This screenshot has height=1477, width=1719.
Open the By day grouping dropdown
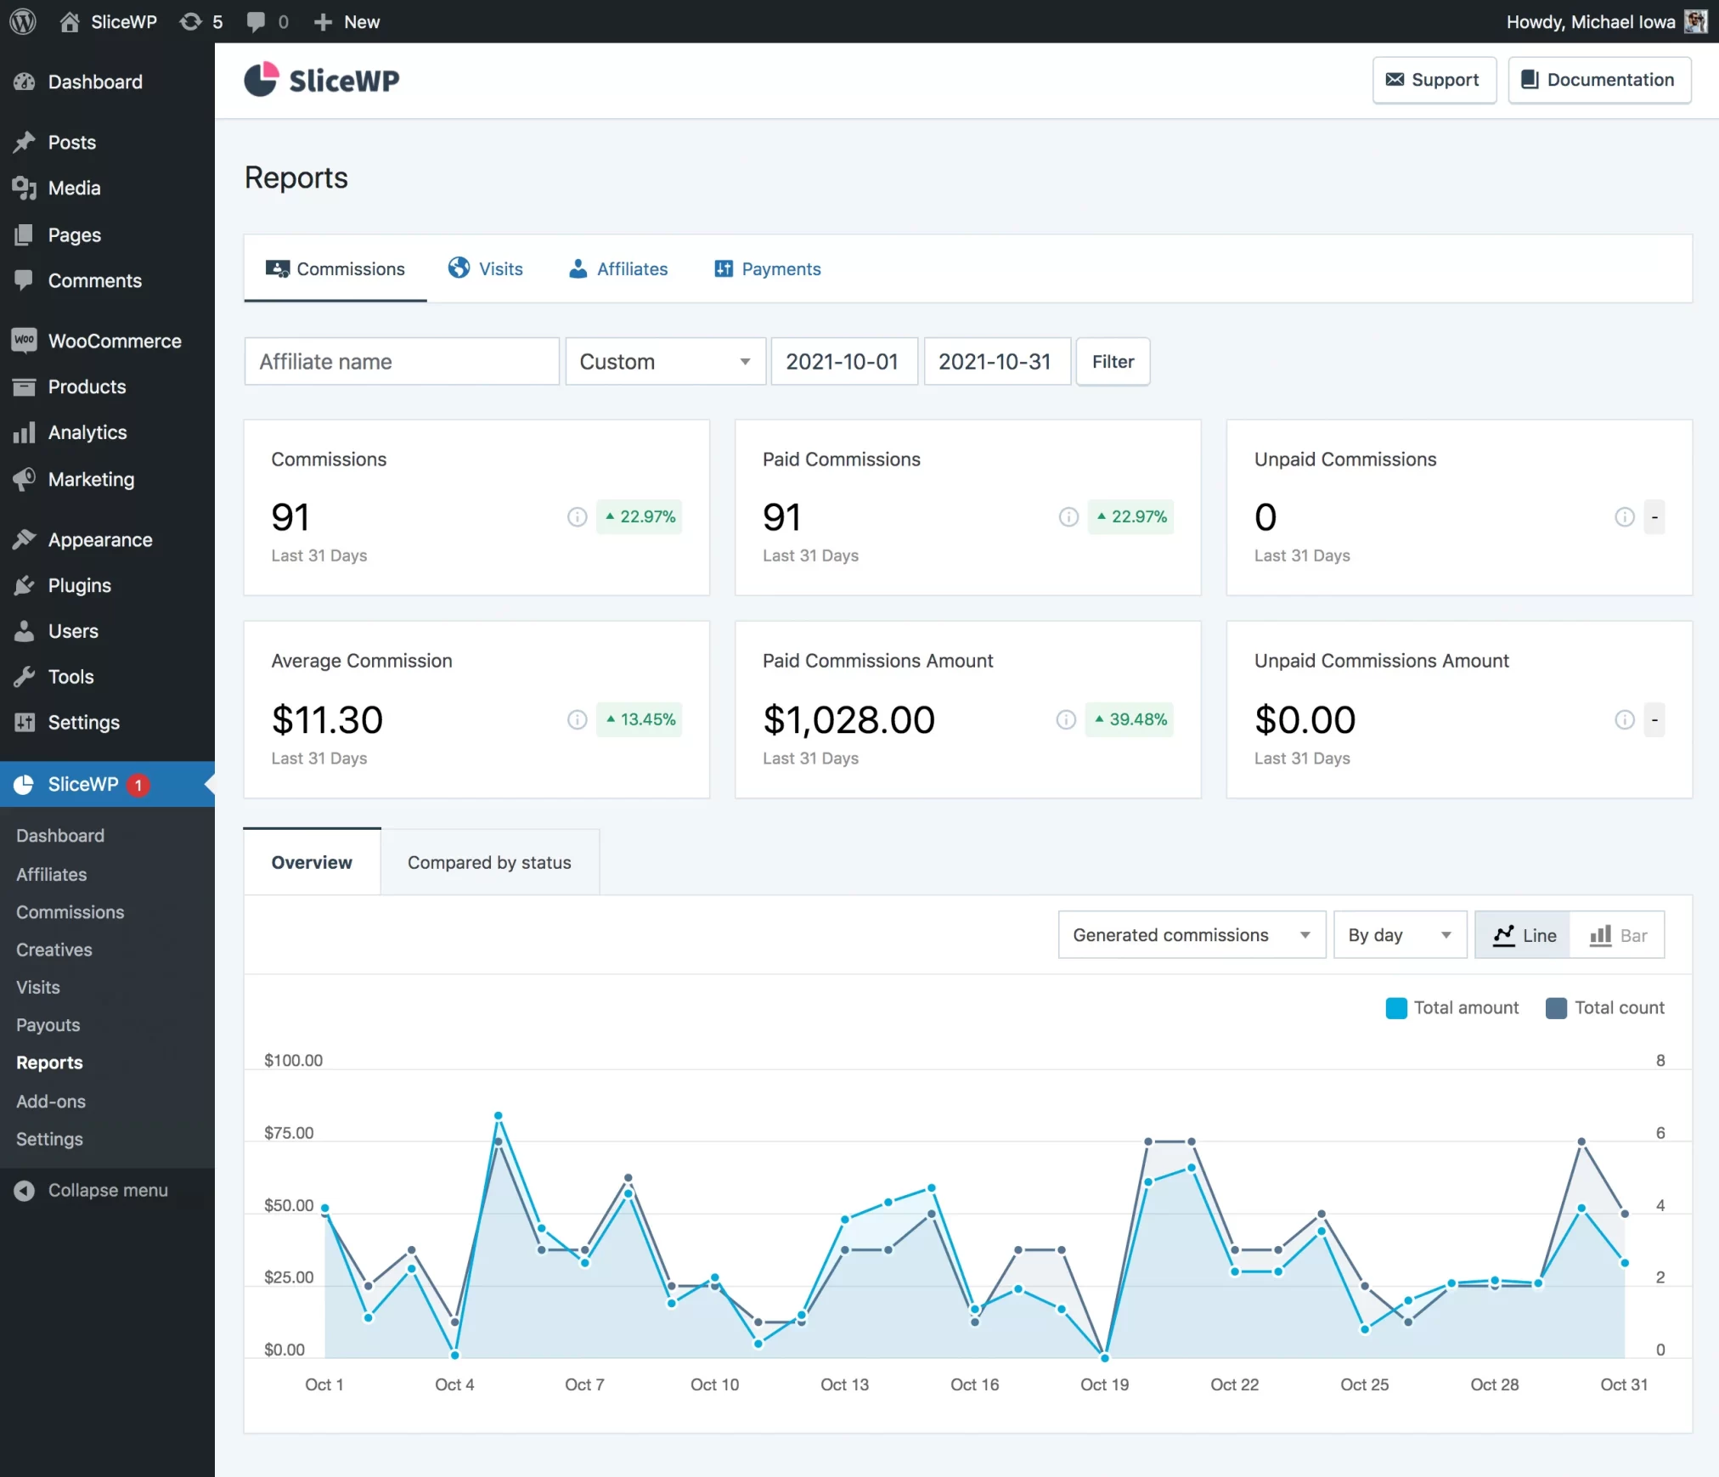(x=1399, y=934)
